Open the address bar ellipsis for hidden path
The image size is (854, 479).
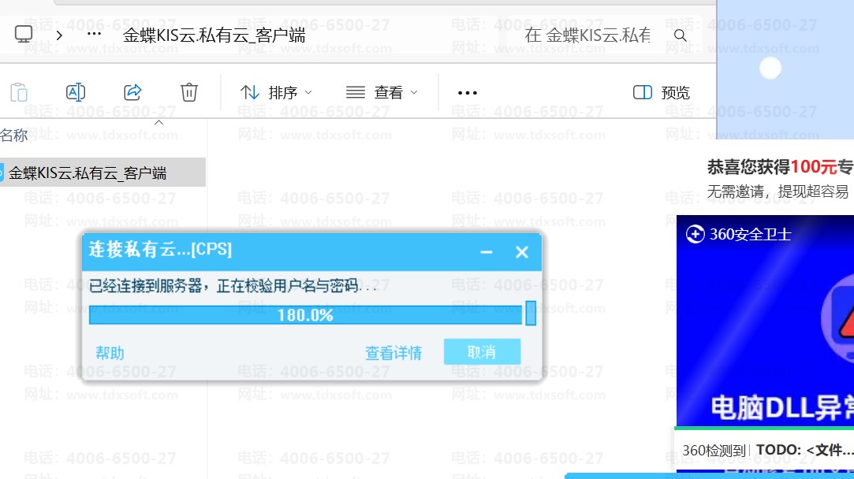94,35
